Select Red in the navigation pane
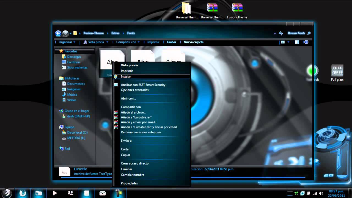Image resolution: width=352 pixels, height=198 pixels. [67, 149]
